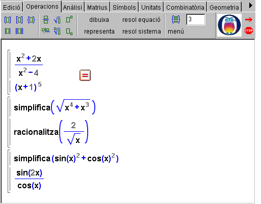Select the bracket beside the racionalitza block
The image size is (261, 204).
coord(9,122)
